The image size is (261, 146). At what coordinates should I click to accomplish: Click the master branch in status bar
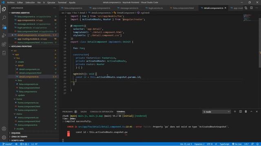coord(7,144)
